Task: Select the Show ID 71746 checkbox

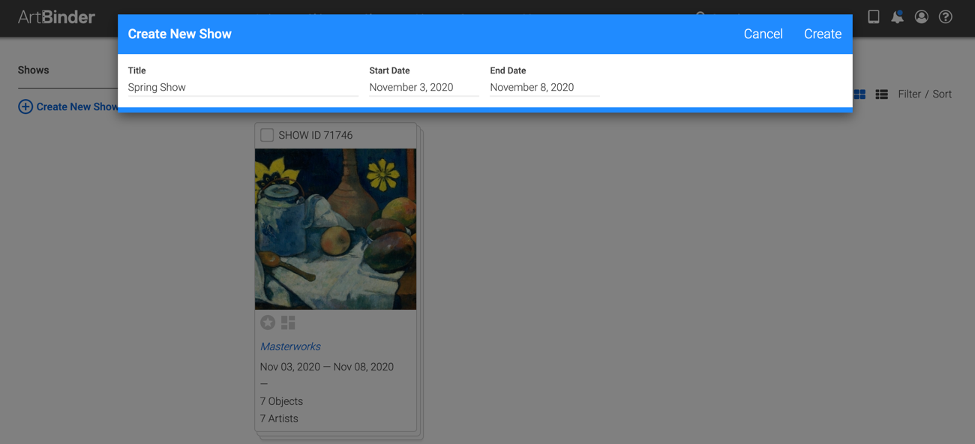Action: [x=267, y=135]
